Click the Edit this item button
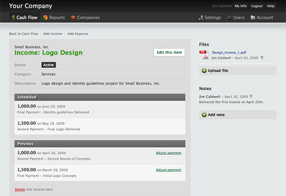 169,52
